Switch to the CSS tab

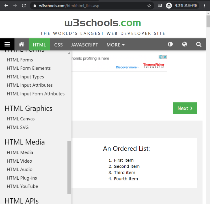tap(59, 45)
